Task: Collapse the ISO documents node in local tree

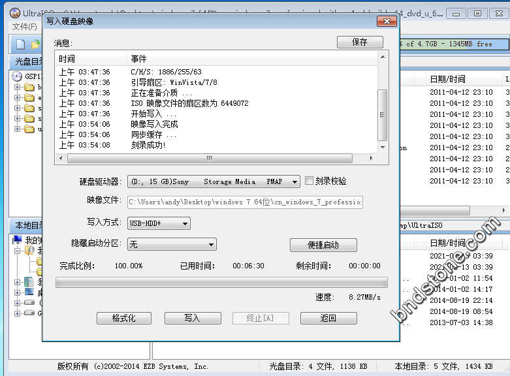Action: point(17,251)
